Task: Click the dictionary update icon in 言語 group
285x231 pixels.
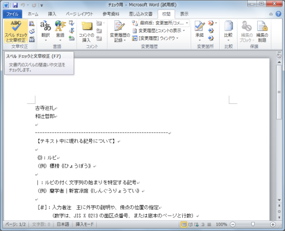Action: (72, 38)
